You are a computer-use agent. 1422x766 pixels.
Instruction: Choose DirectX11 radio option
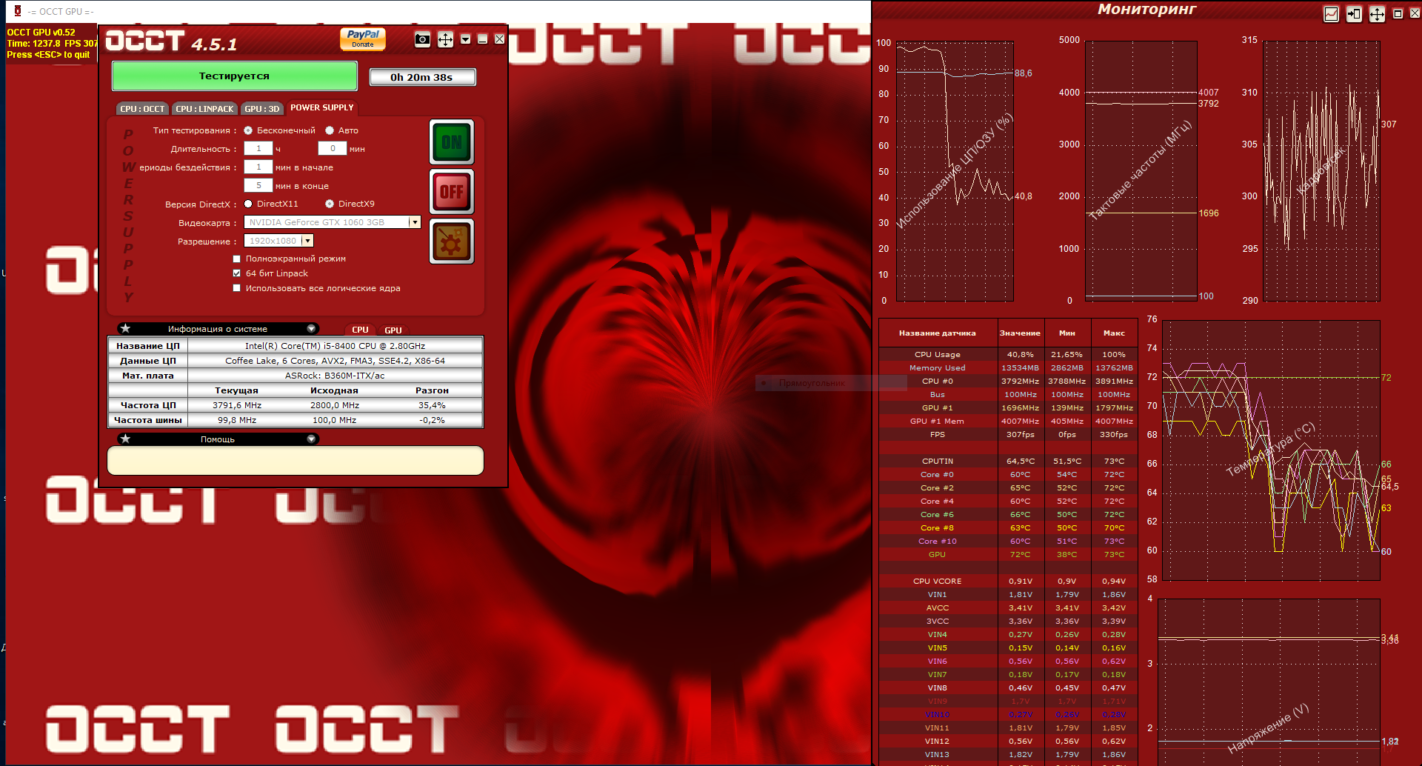click(x=248, y=204)
